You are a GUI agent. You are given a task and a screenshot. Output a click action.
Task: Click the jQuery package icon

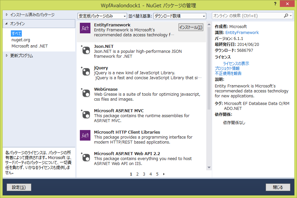pyautogui.click(x=85, y=71)
